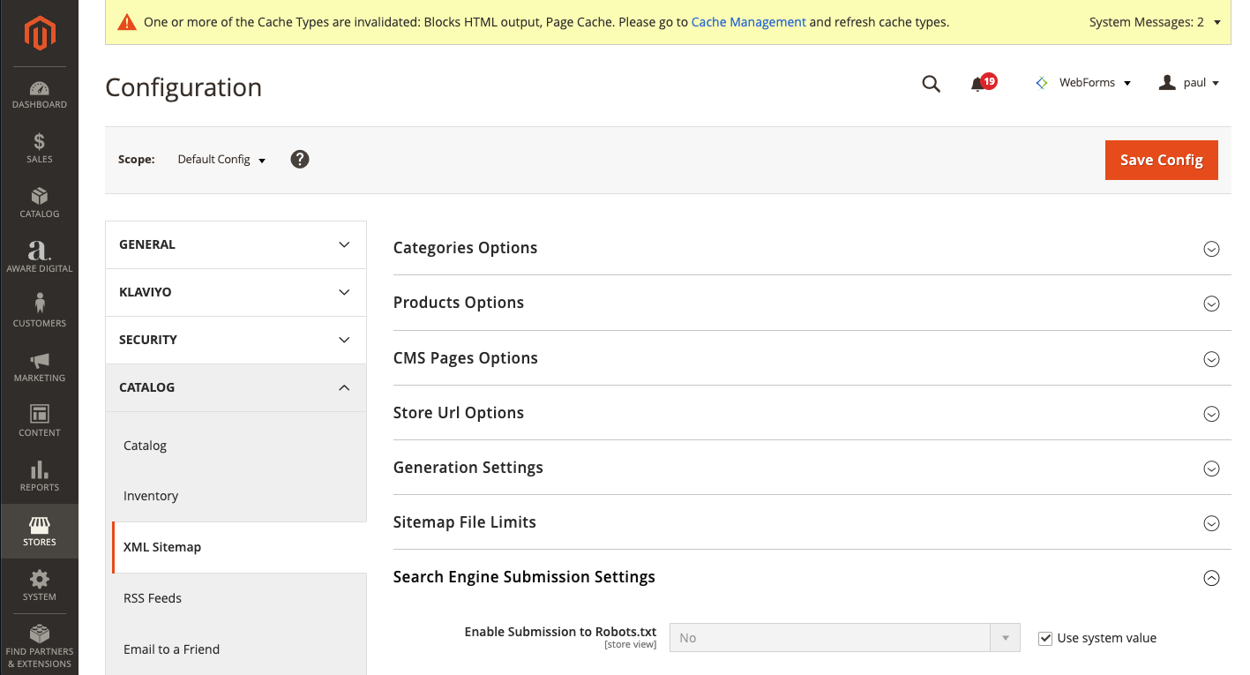The width and height of the screenshot is (1250, 675).
Task: Expand the Security config section
Action: (236, 340)
